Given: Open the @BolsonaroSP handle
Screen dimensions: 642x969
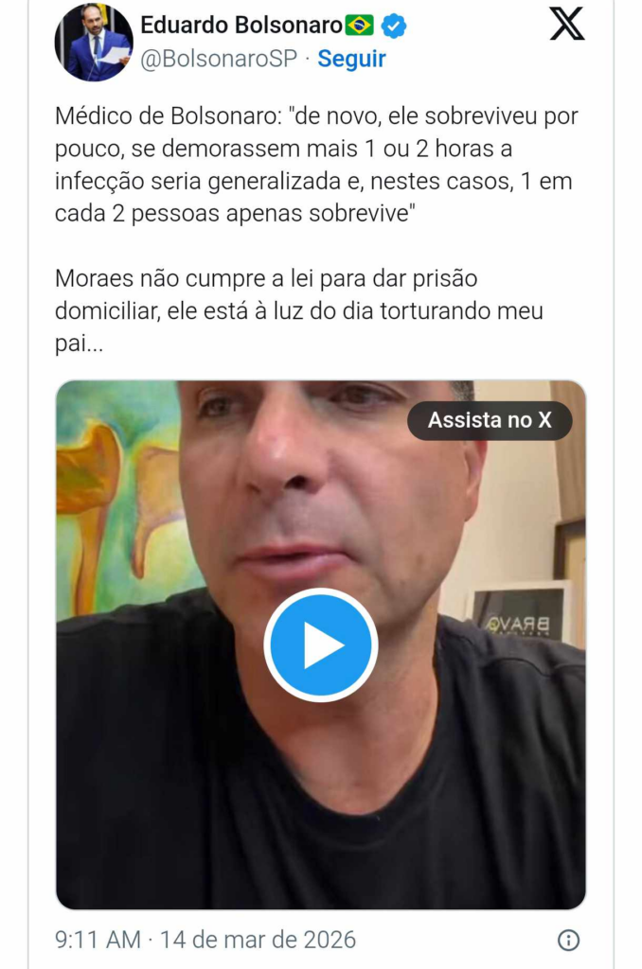Looking at the screenshot, I should coord(219,59).
